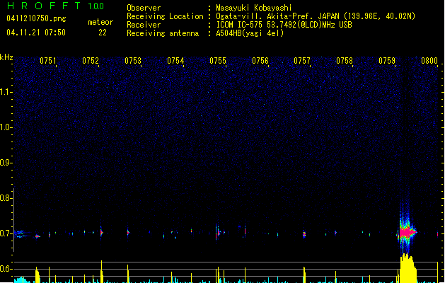Click the antenna value A504HB(yagi 4el)

point(250,33)
